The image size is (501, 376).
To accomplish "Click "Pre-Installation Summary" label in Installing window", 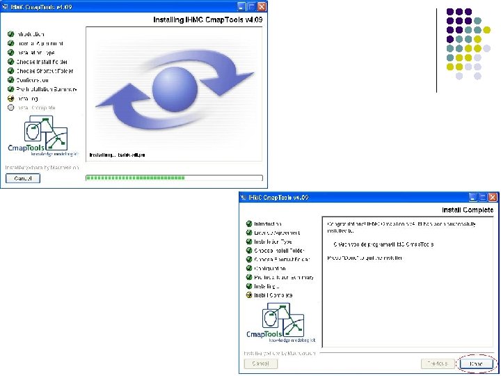I will 47,89.
